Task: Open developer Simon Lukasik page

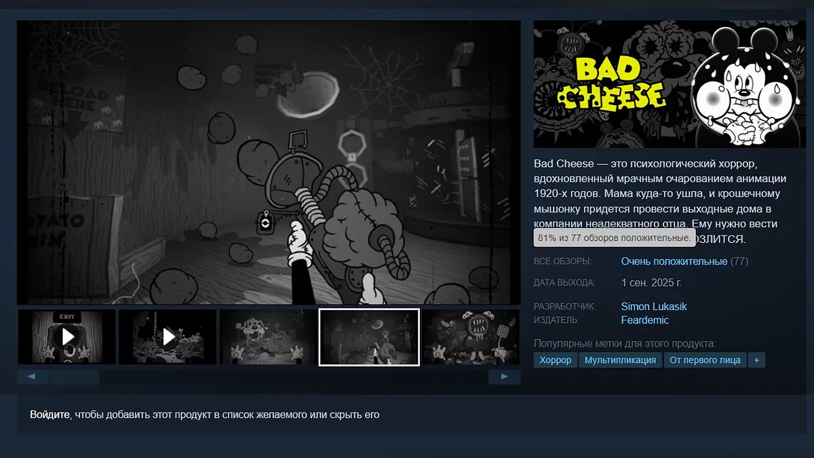Action: coord(654,306)
